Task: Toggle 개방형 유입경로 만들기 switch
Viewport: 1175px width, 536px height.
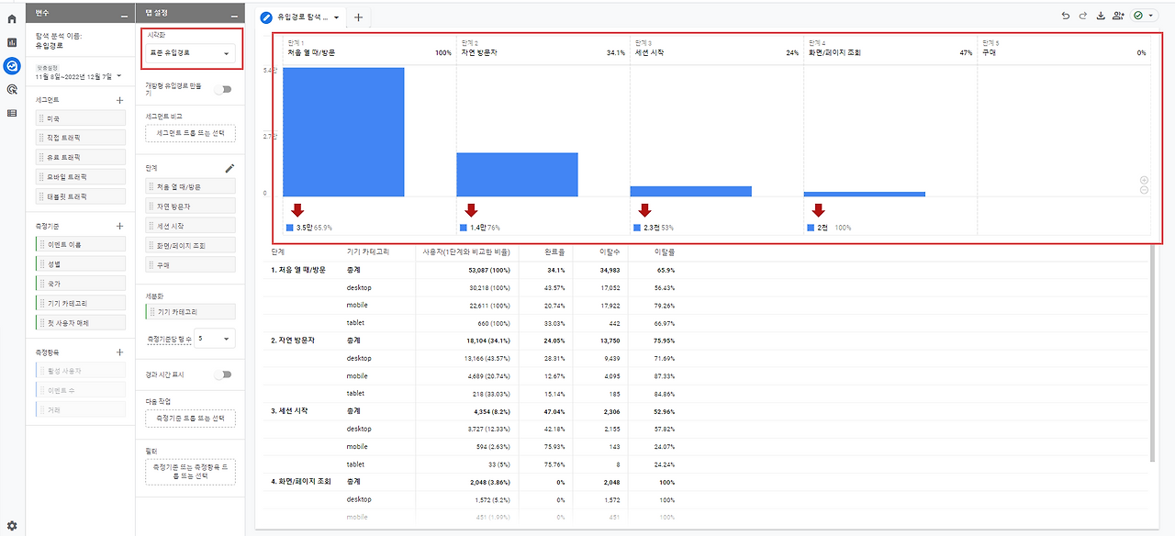Action: coord(224,90)
